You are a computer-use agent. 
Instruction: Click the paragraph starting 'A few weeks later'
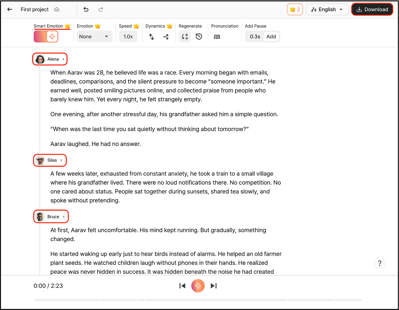coord(166,187)
